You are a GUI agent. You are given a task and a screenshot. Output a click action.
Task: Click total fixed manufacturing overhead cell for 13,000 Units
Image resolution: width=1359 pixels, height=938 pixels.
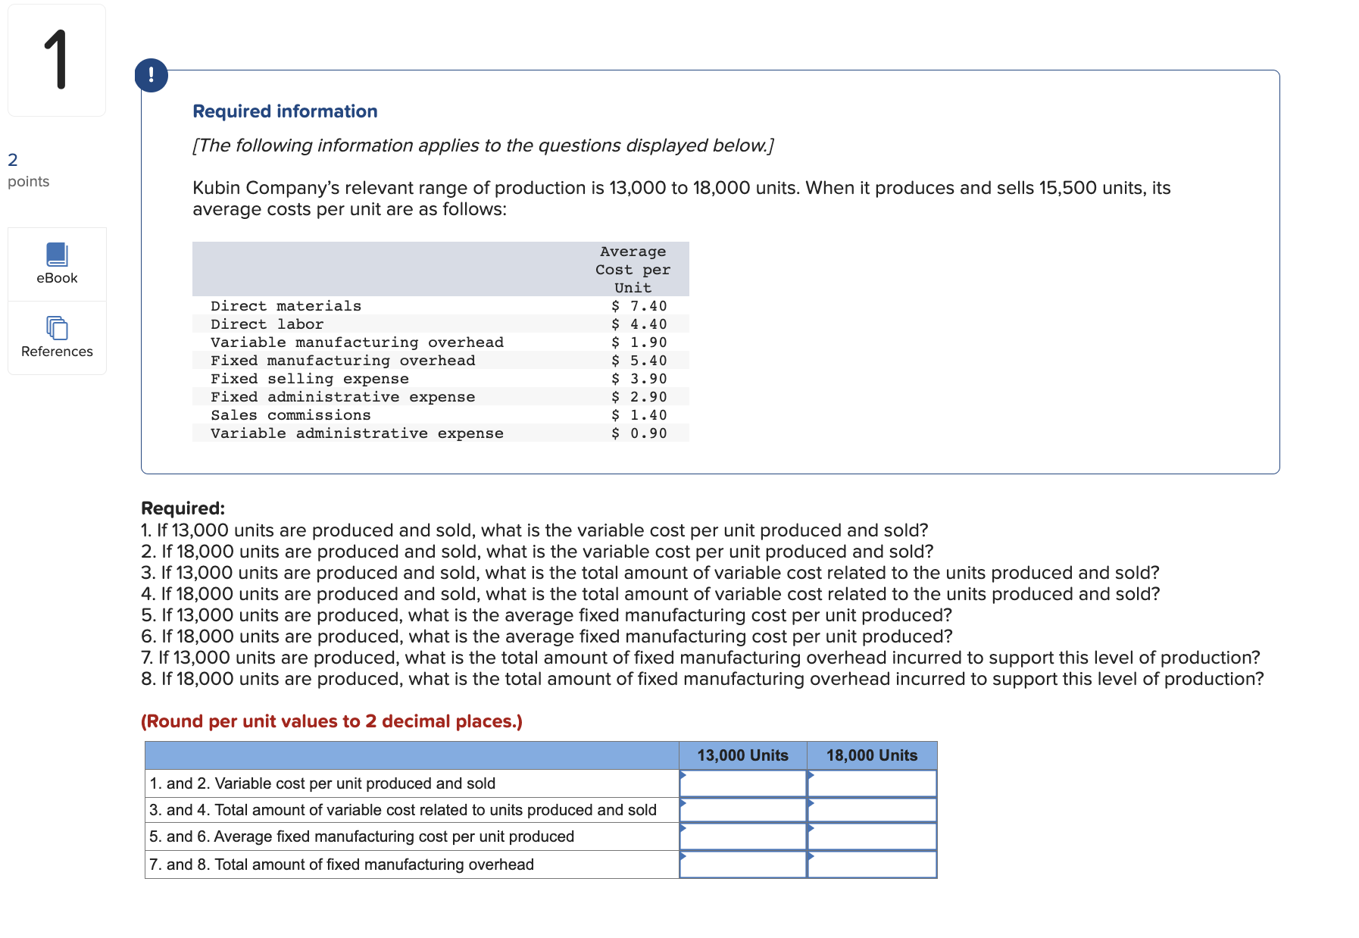click(x=743, y=865)
